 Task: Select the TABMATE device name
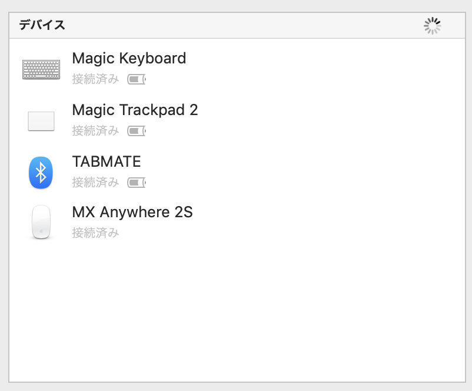(x=107, y=162)
